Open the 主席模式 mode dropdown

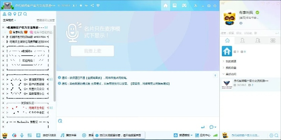[9, 20]
